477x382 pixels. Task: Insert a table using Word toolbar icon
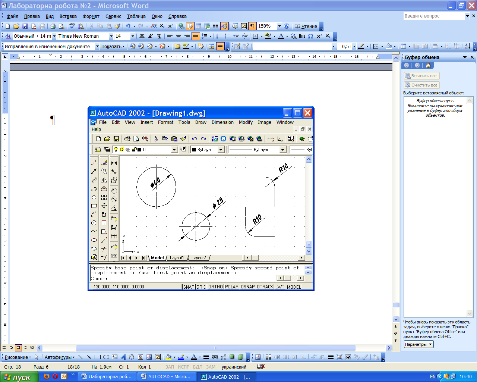tap(199, 26)
